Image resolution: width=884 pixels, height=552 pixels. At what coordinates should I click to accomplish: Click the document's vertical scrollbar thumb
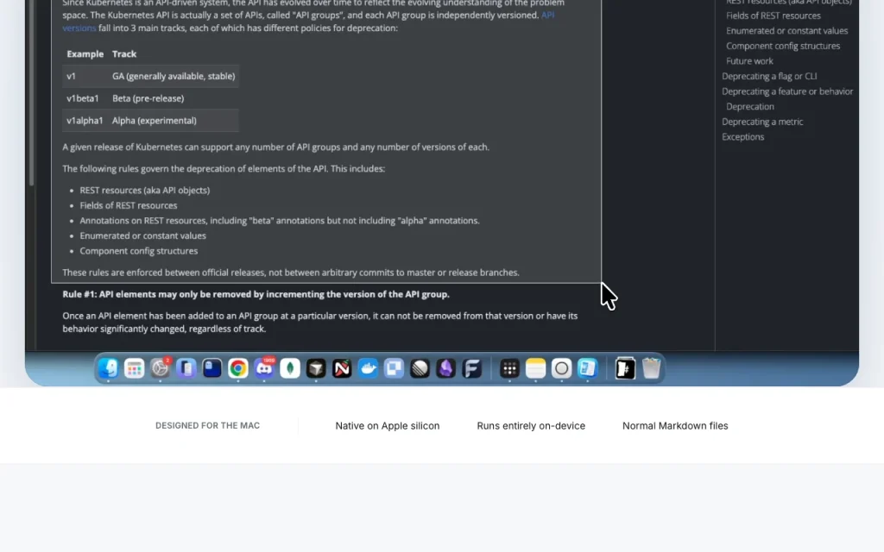coord(32,93)
